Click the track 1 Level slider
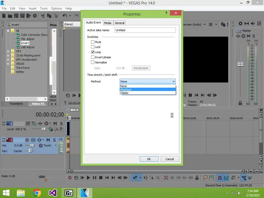This screenshot has height=198, width=264. pyautogui.click(x=44, y=129)
